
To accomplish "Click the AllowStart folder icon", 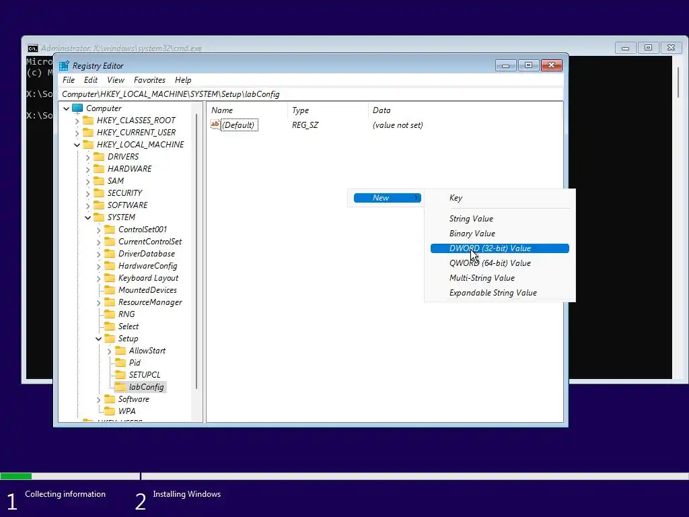I will (x=120, y=351).
